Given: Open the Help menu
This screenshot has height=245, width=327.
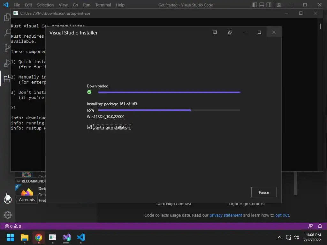Looking at the screenshot, I should (120, 5).
